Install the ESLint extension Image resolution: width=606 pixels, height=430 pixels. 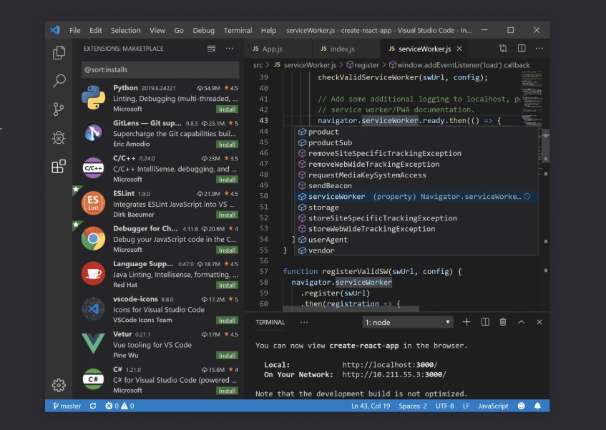[x=227, y=215]
